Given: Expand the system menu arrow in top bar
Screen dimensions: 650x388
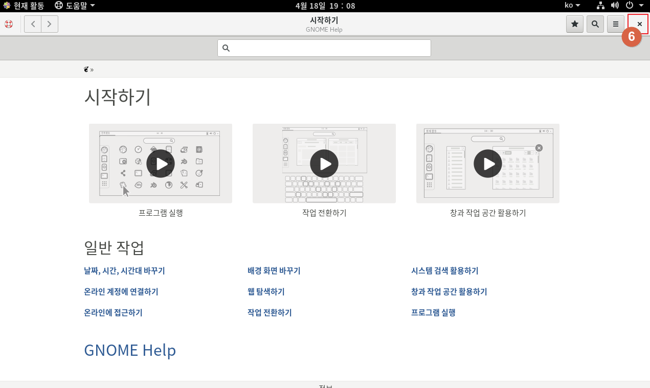Looking at the screenshot, I should [x=641, y=6].
